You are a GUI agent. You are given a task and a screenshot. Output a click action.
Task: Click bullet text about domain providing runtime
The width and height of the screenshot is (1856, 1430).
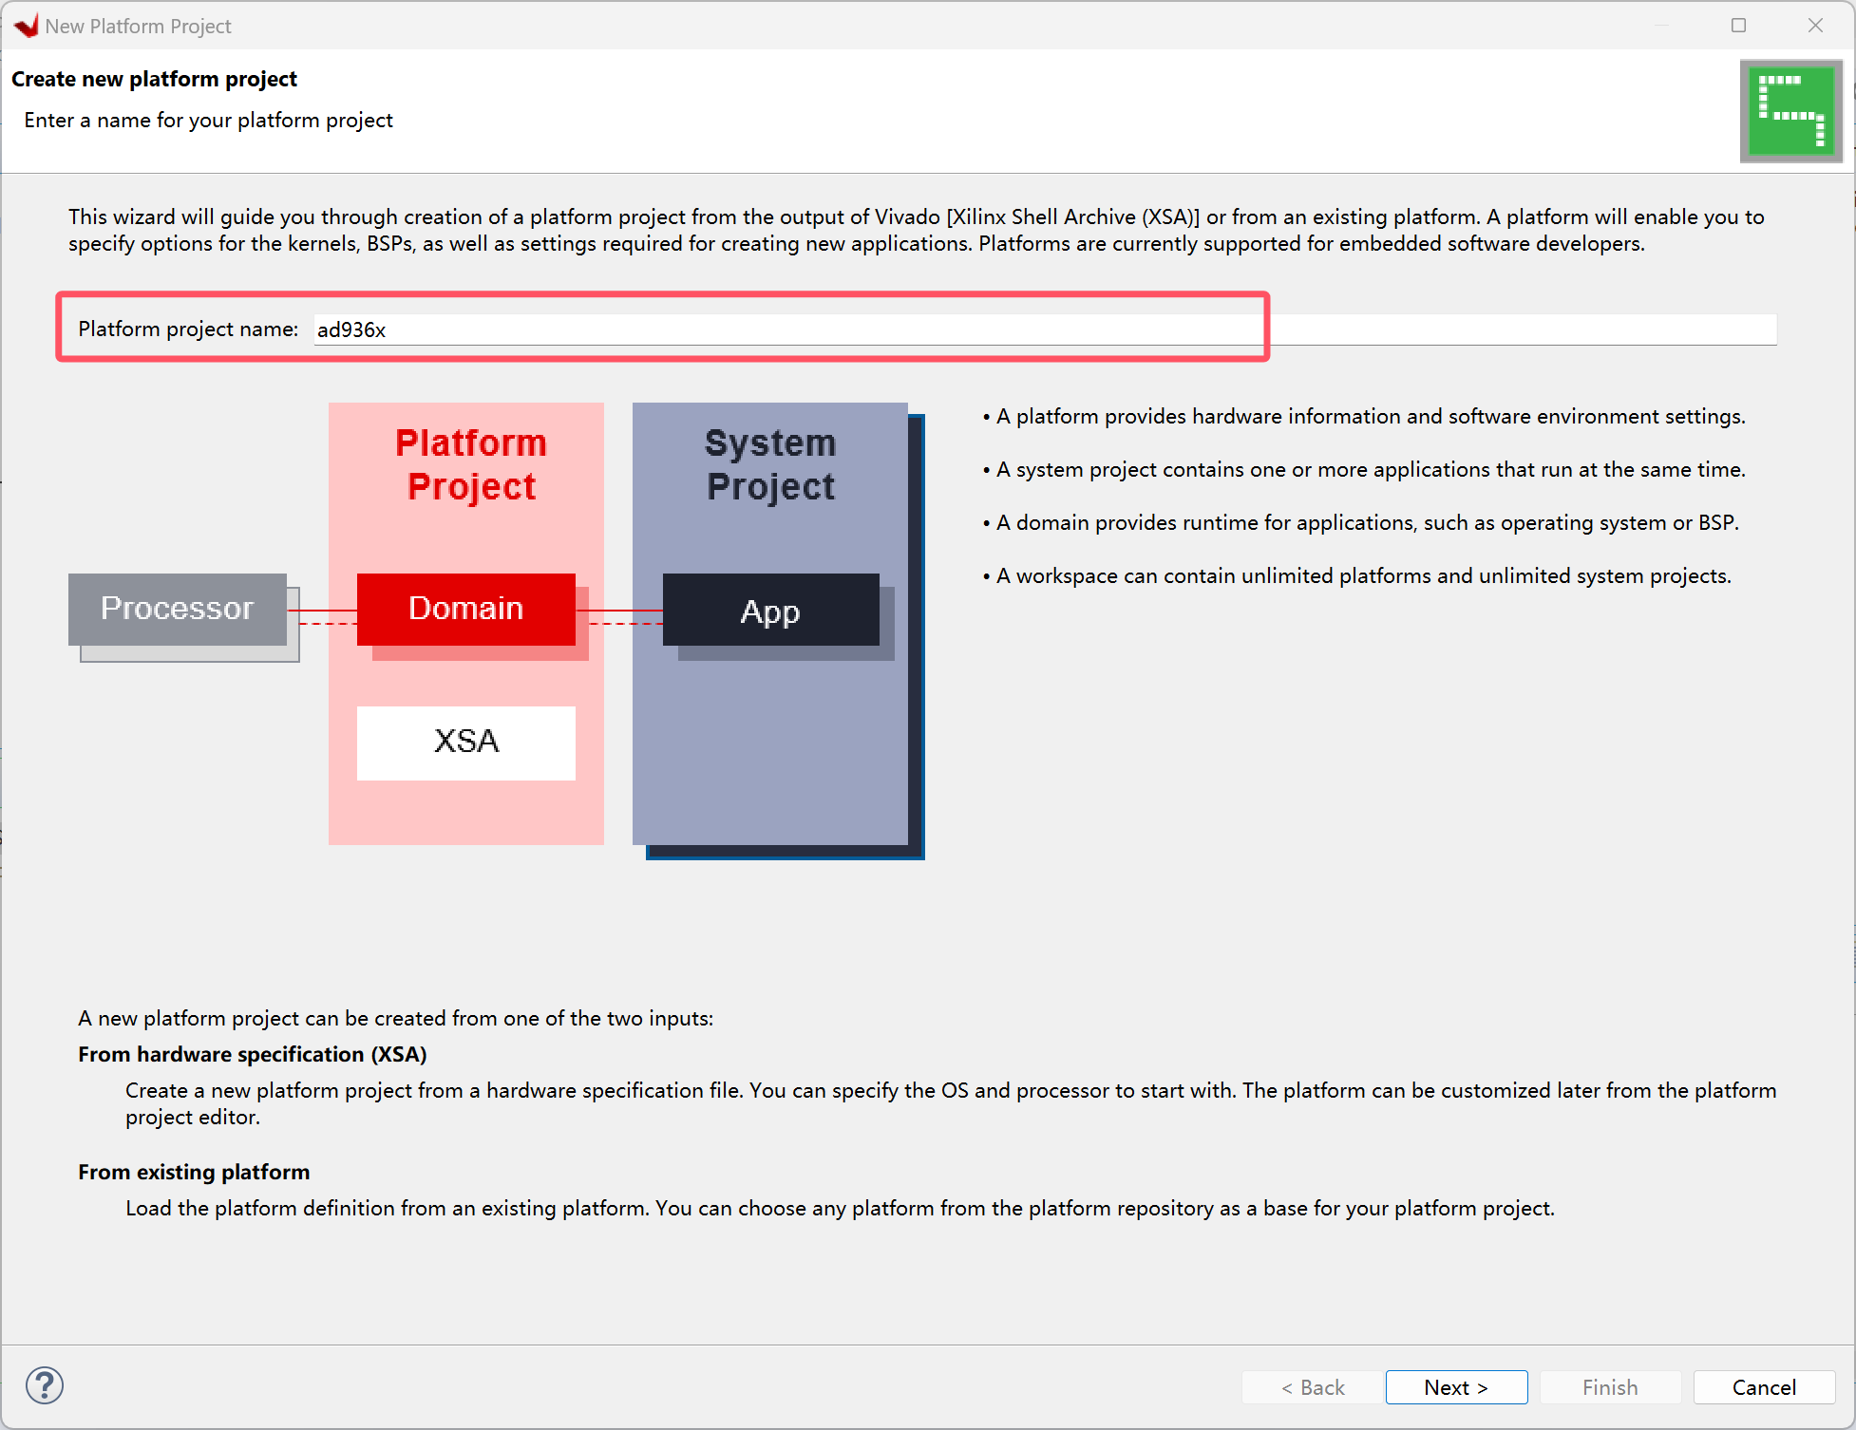point(1361,523)
